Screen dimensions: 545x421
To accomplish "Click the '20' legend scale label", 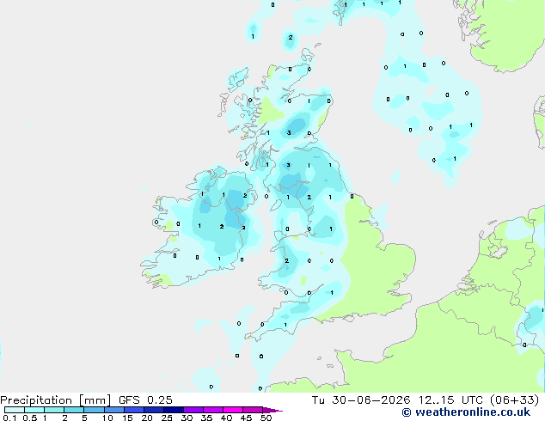I will [147, 418].
